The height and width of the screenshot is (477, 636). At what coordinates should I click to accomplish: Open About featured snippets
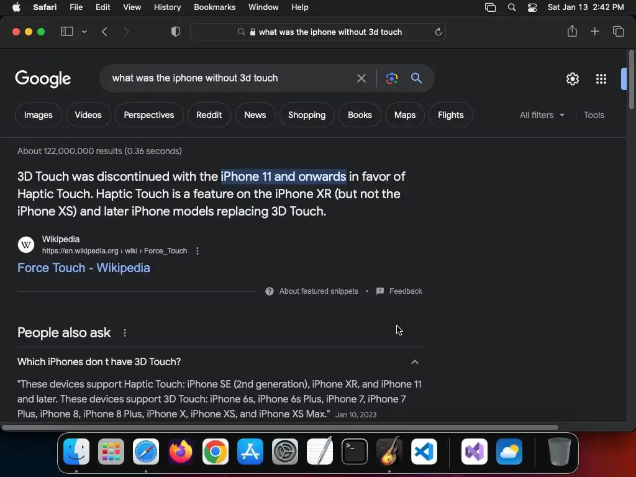click(312, 291)
